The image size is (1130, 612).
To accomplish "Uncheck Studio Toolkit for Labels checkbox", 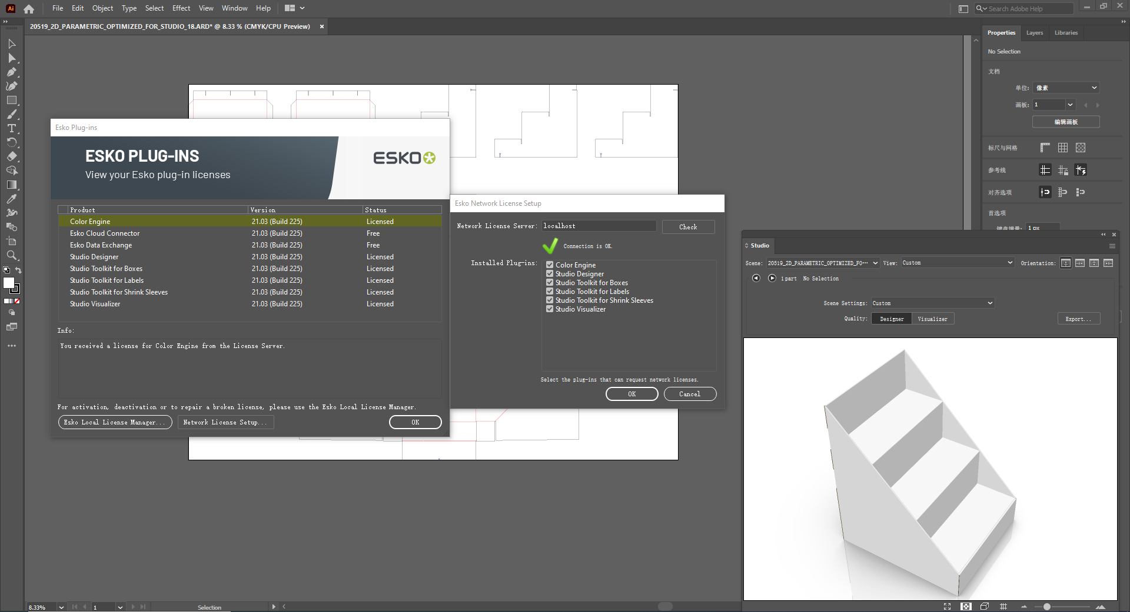I will [x=550, y=291].
